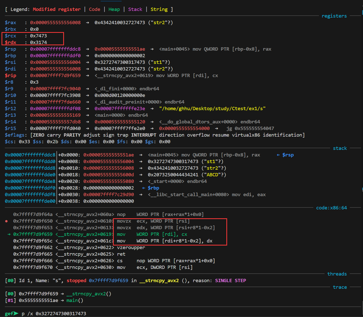Screen dimensions: 363x317
Task: Click the gef prompt arrow symbol
Action: (x=16, y=313)
